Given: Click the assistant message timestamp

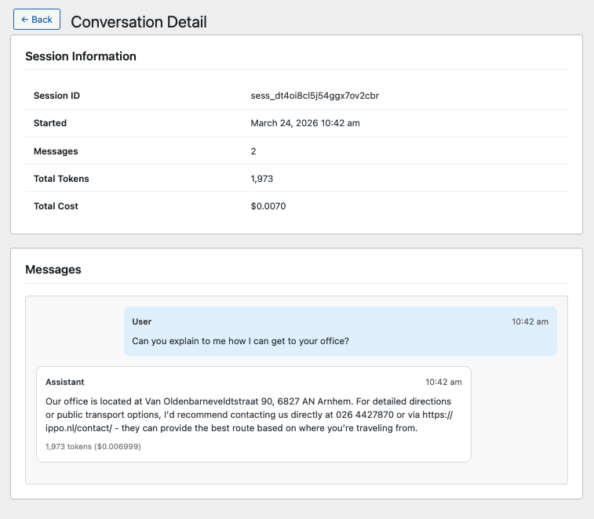Looking at the screenshot, I should pyautogui.click(x=443, y=382).
